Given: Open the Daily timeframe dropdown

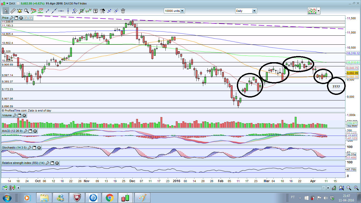Looking at the screenshot, I should [x=254, y=11].
